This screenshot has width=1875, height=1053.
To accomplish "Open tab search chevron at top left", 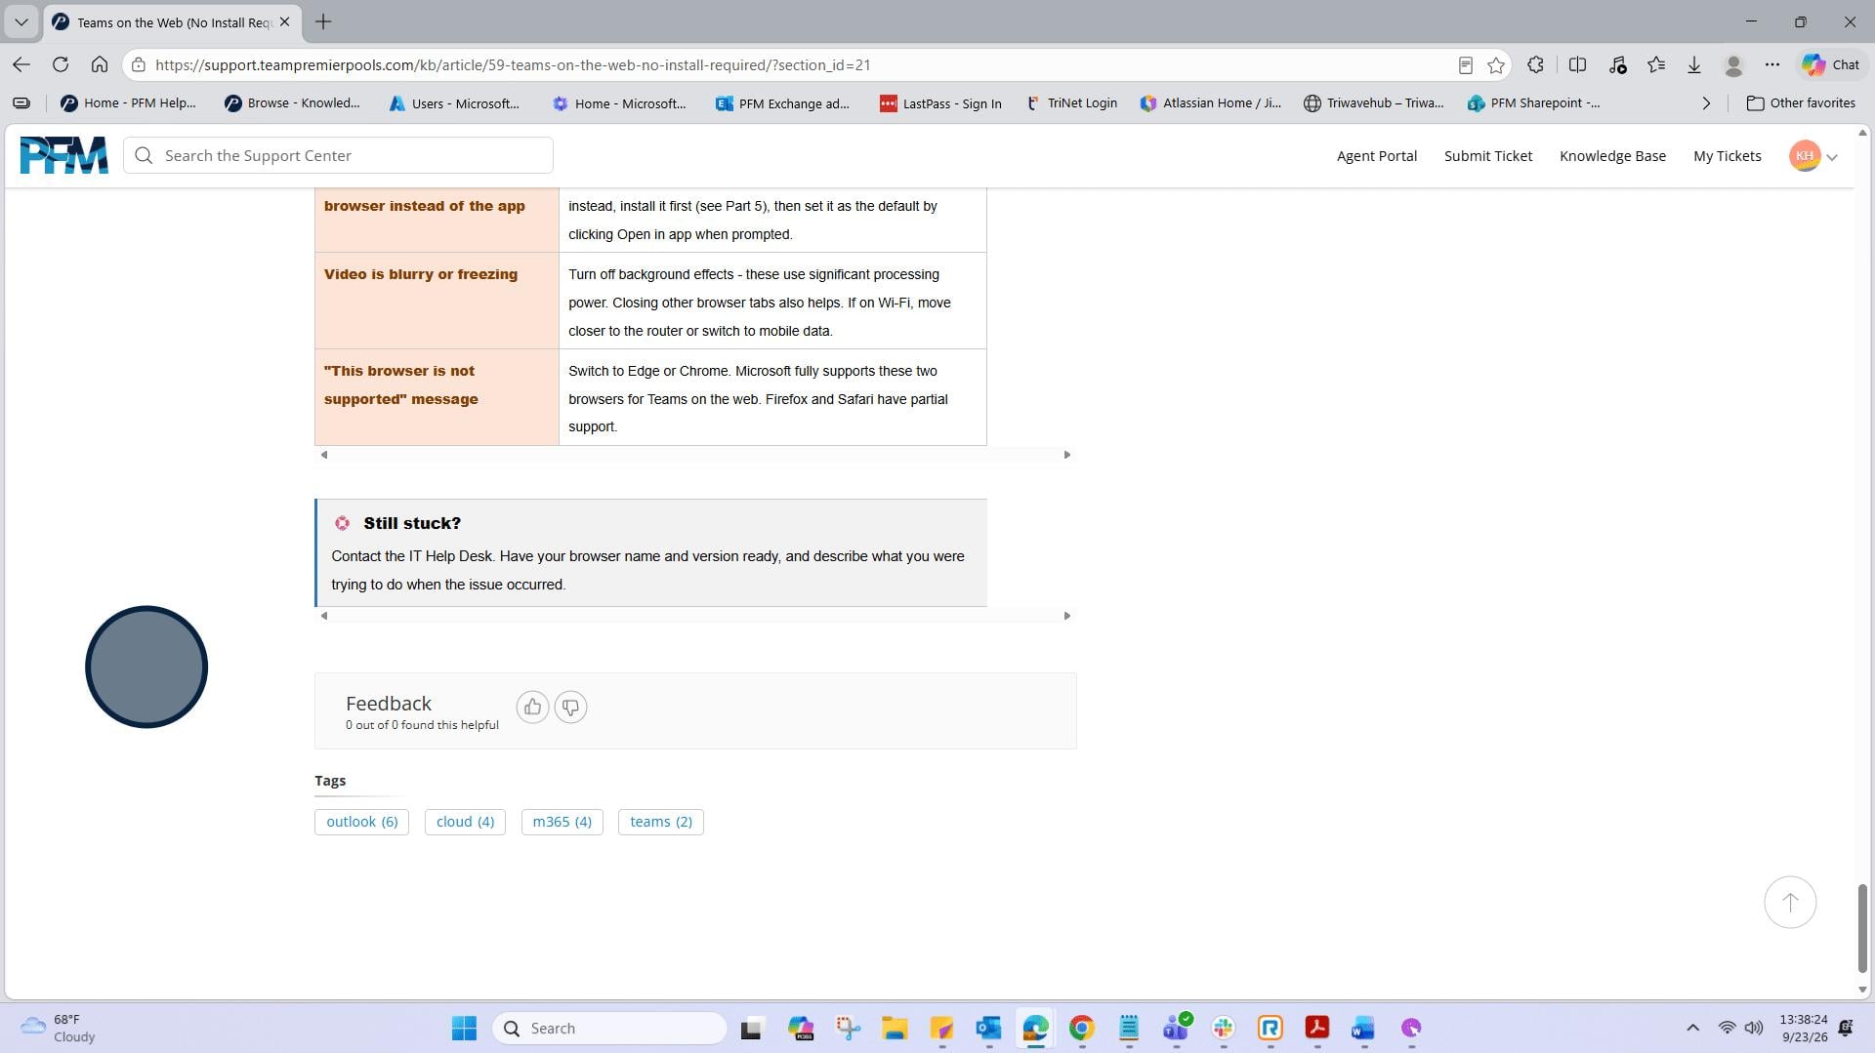I will 21,21.
